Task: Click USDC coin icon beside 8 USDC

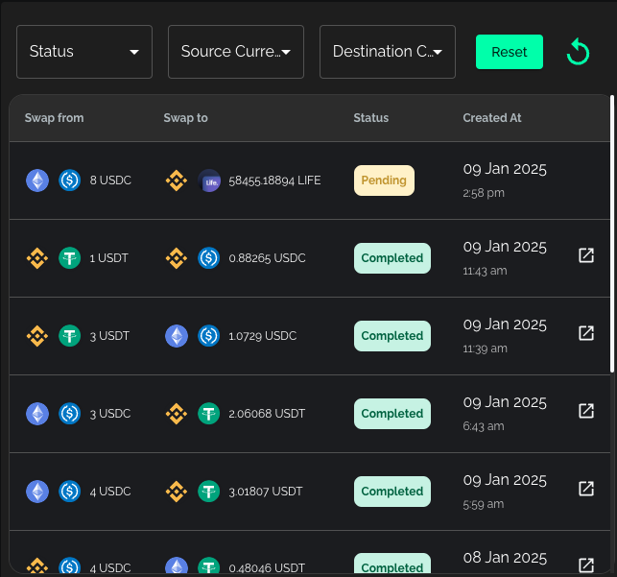Action: (70, 180)
